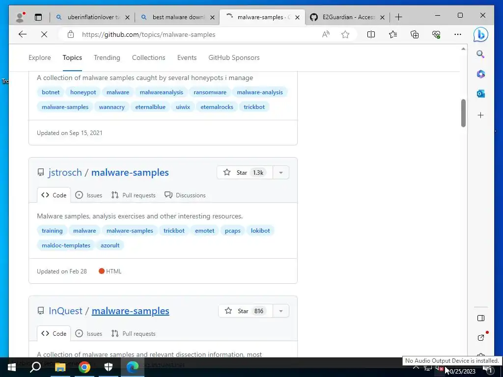Select the eternalblue topic tag
The width and height of the screenshot is (503, 377).
[150, 107]
